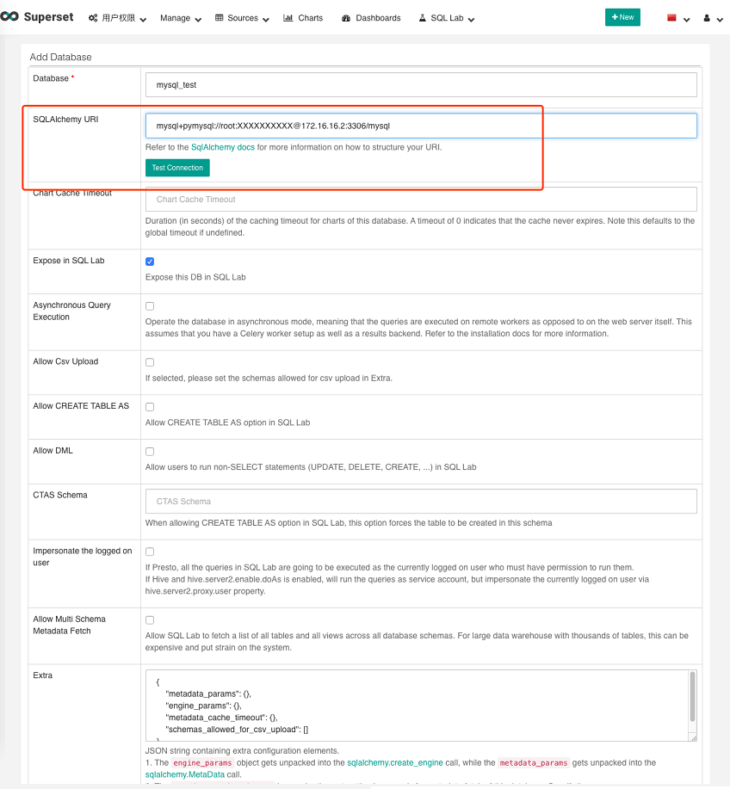Click the CTAS Schema field
The height and width of the screenshot is (789, 730).
pos(421,501)
